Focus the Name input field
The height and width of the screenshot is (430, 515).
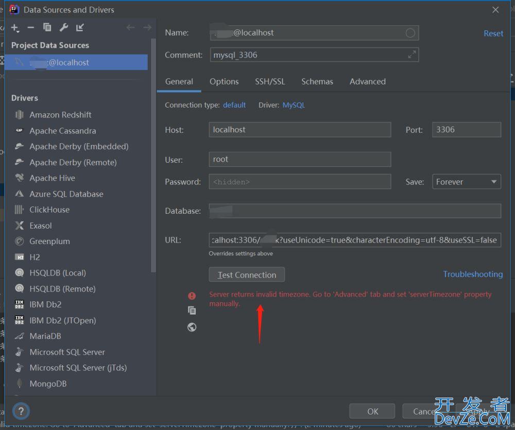[314, 33]
